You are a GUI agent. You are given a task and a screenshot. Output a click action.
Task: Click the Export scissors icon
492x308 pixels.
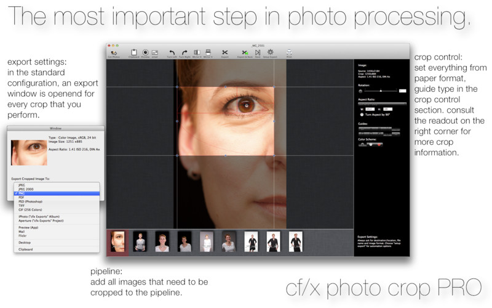tap(224, 53)
